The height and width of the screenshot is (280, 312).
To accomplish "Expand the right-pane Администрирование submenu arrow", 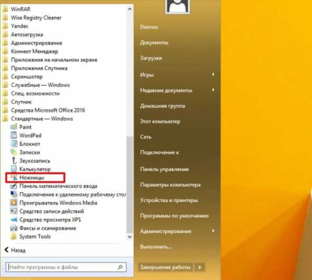I will [213, 231].
